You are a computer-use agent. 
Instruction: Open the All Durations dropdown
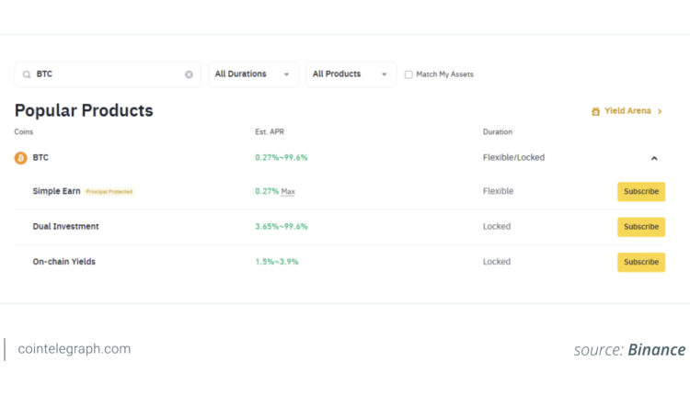[x=253, y=74]
